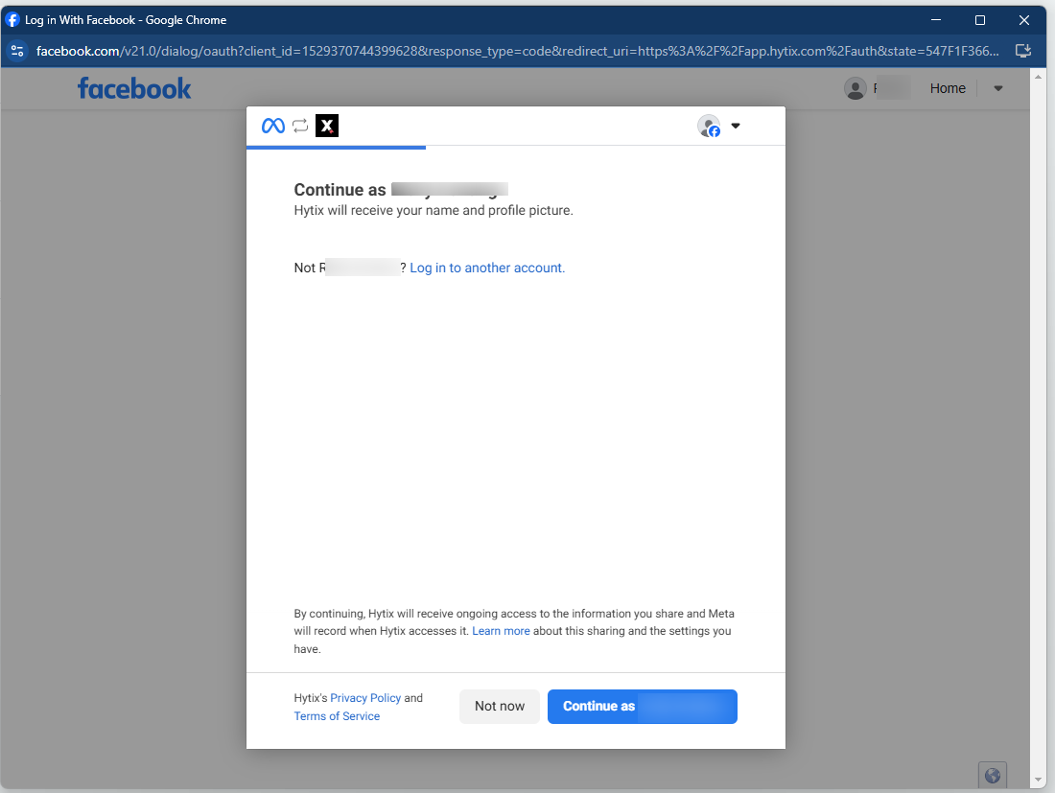Maximize the Chrome window

pos(979,20)
